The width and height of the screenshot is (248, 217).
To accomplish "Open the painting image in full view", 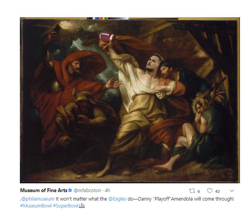I will point(130,100).
